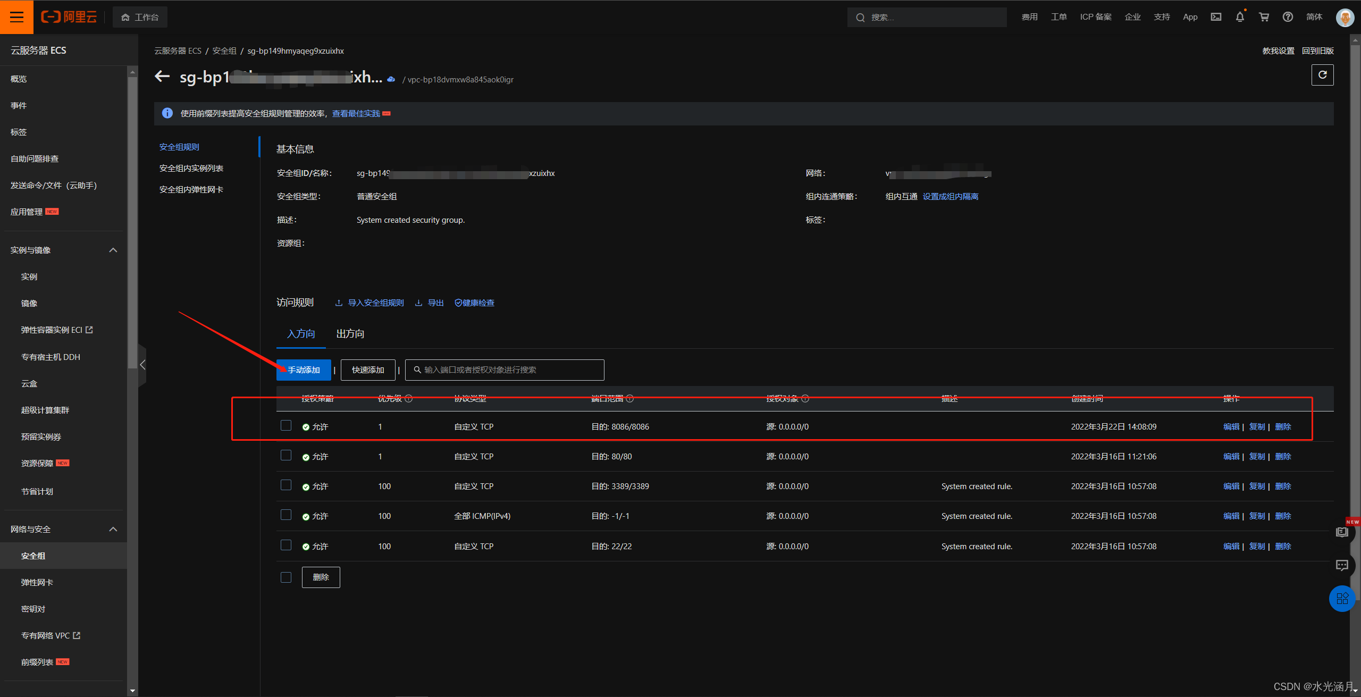1361x697 pixels.
Task: Click the priority column info icon
Action: click(x=409, y=399)
